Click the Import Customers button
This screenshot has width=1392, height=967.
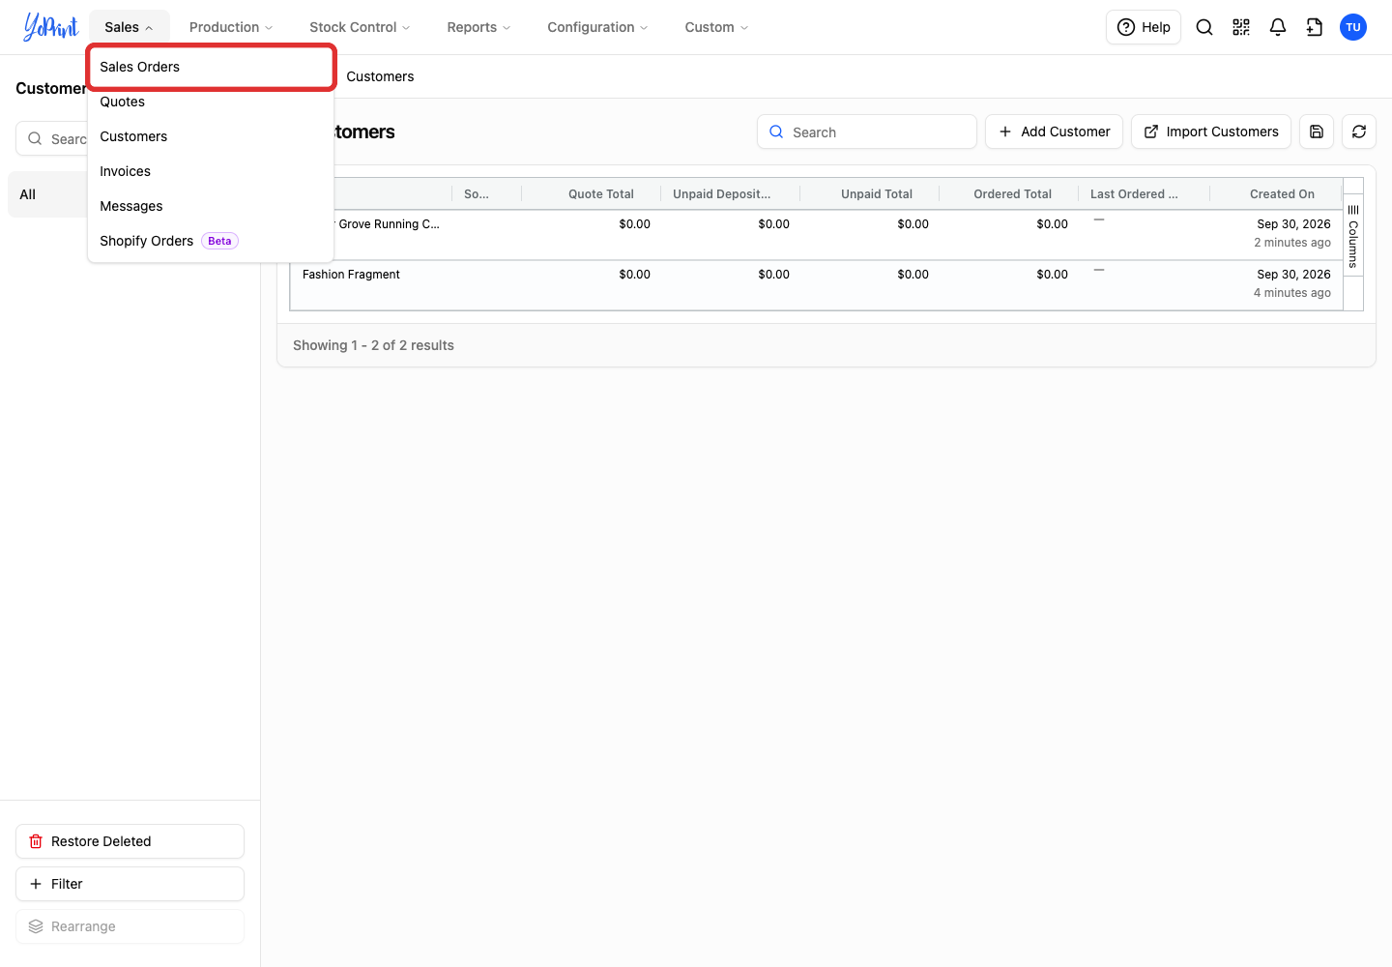click(x=1210, y=132)
